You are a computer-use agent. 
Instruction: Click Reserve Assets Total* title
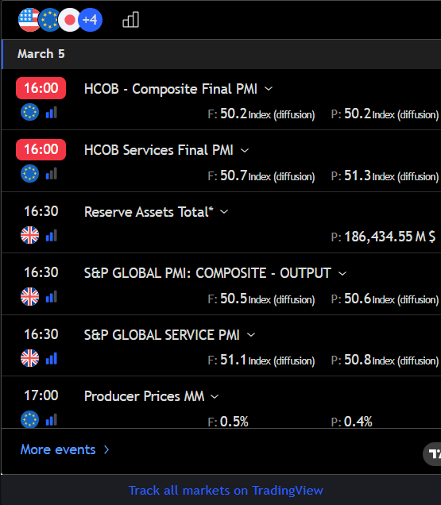click(149, 212)
